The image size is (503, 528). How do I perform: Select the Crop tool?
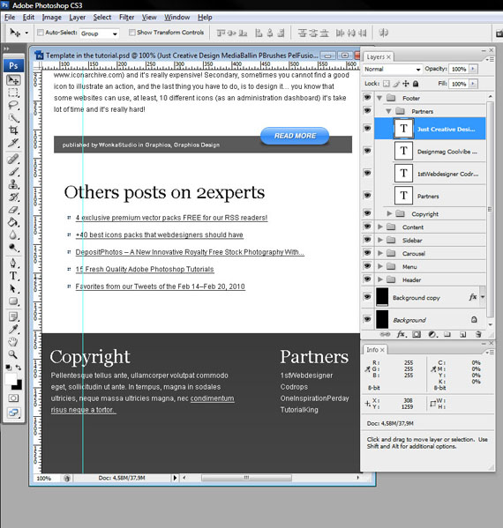click(x=13, y=130)
